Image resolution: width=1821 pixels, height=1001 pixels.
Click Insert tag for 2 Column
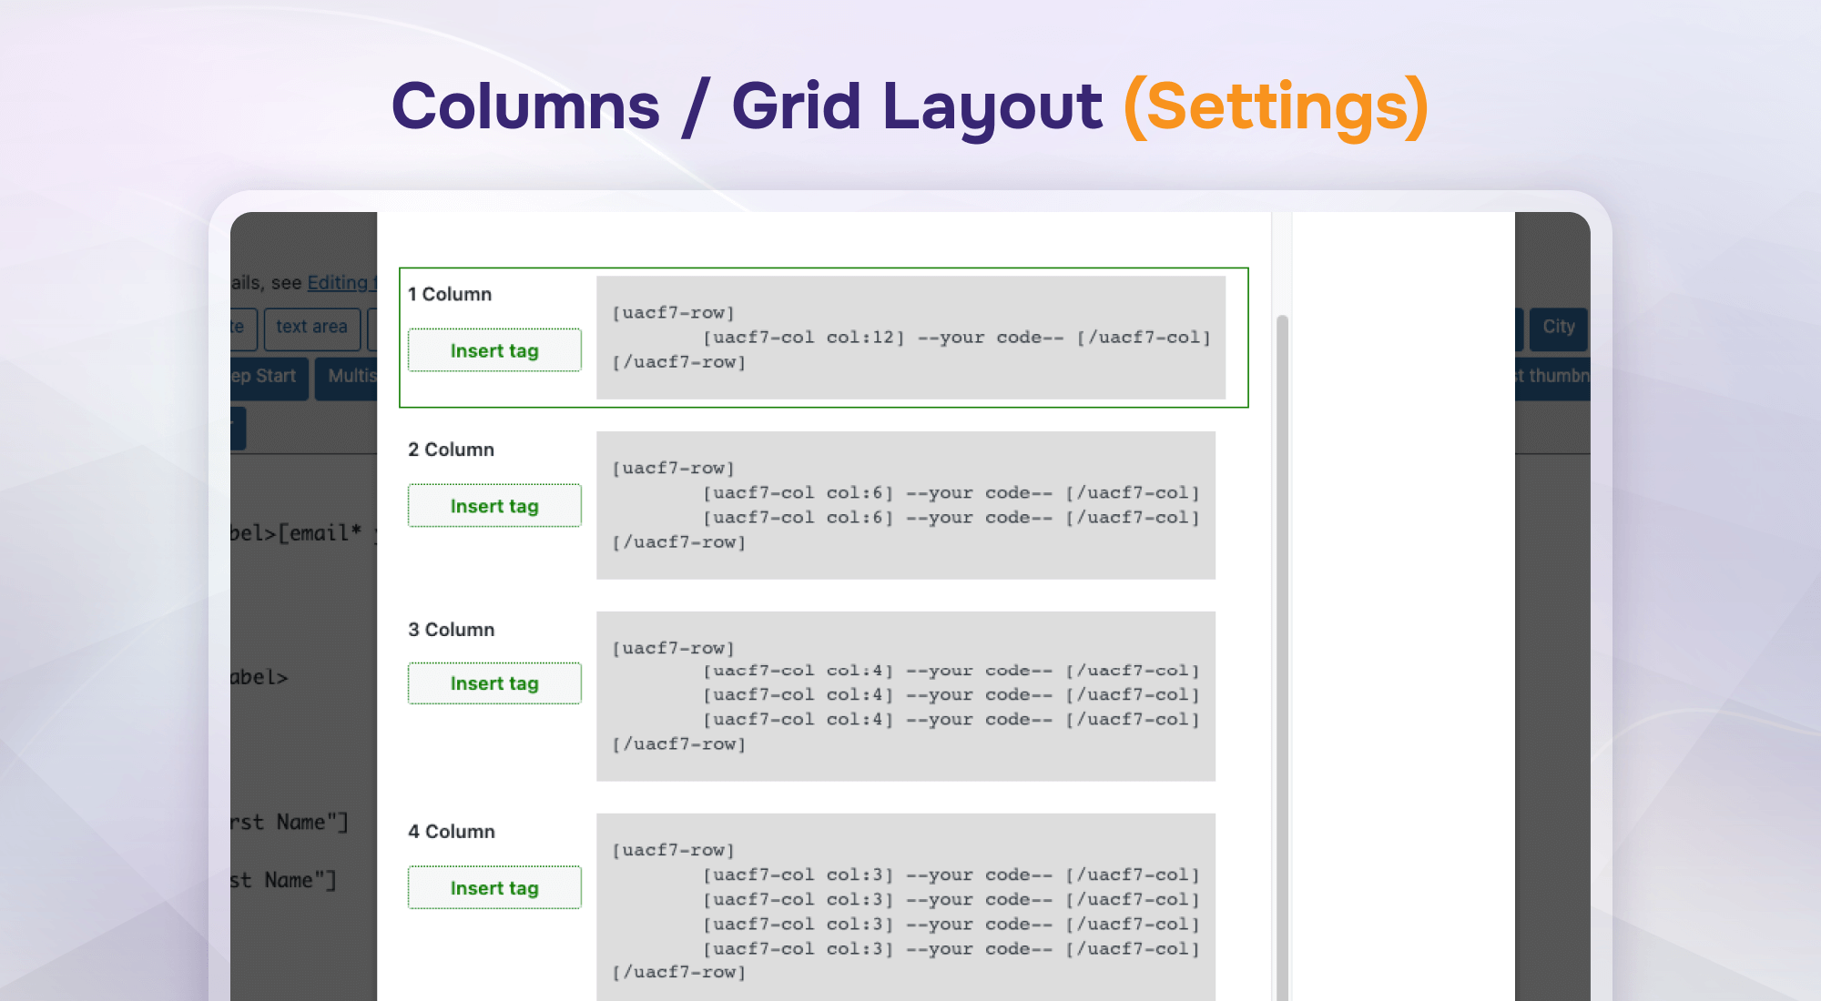[x=494, y=506]
